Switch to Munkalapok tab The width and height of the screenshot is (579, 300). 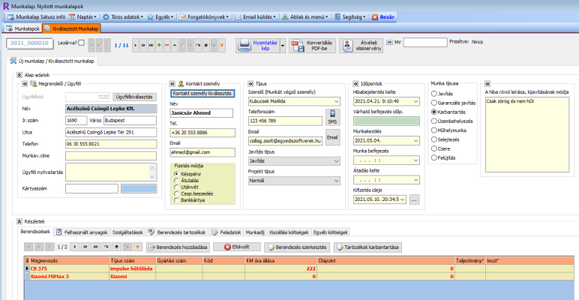(23, 28)
